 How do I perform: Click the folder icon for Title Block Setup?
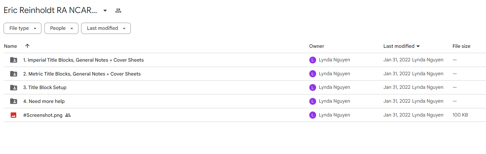pyautogui.click(x=14, y=87)
